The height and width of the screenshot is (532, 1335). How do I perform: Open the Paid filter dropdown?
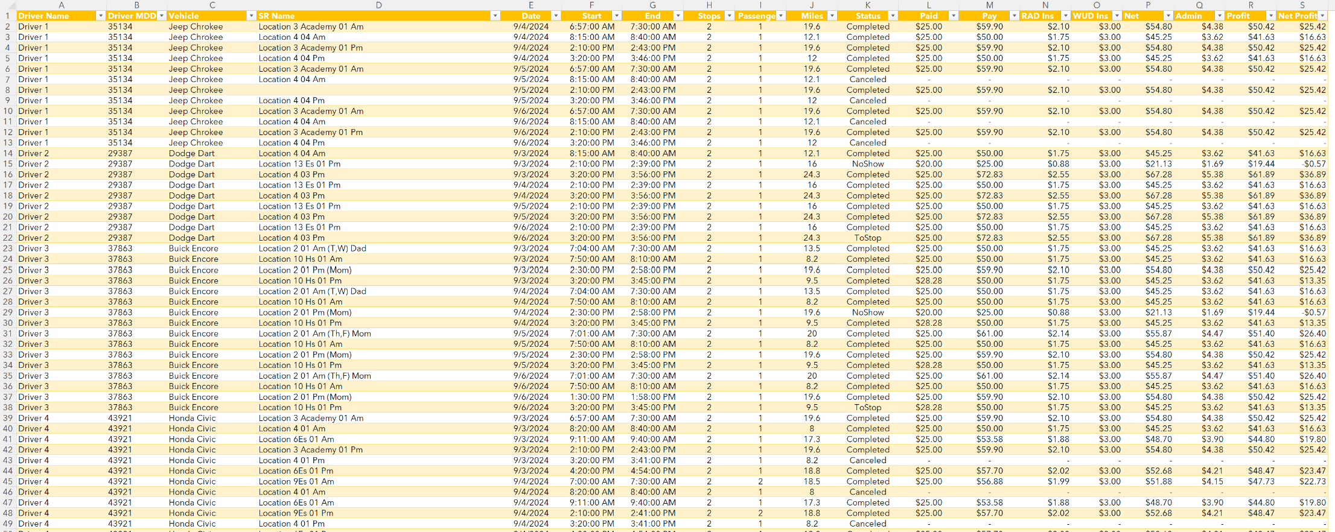954,16
